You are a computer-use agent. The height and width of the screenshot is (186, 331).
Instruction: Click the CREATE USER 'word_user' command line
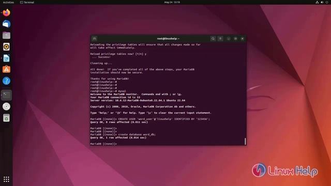(x=150, y=119)
